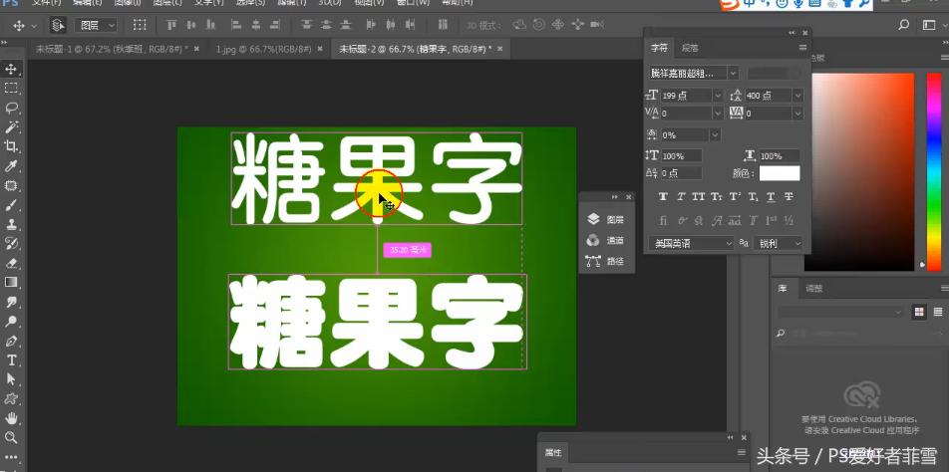Click the vertical hue slider strip

click(934, 171)
